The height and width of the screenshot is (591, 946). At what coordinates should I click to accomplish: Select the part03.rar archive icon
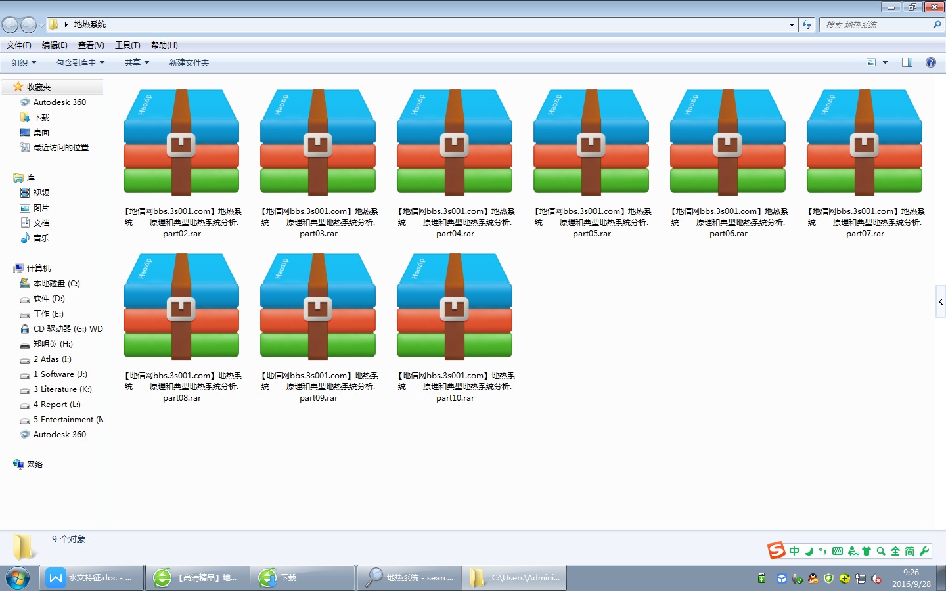point(318,142)
